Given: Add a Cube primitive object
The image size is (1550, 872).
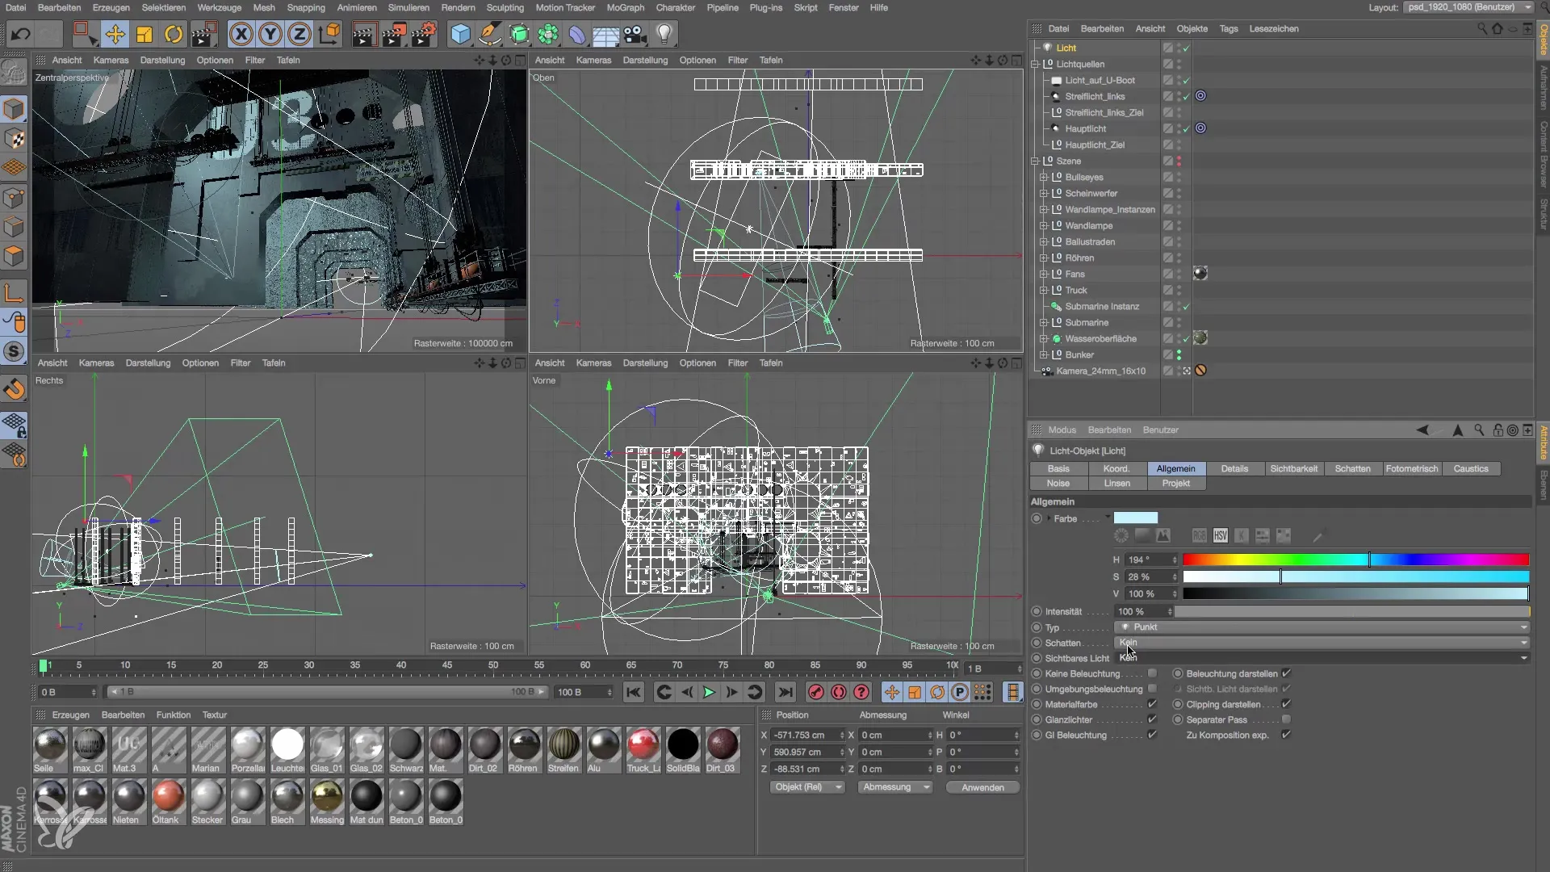Looking at the screenshot, I should [460, 34].
